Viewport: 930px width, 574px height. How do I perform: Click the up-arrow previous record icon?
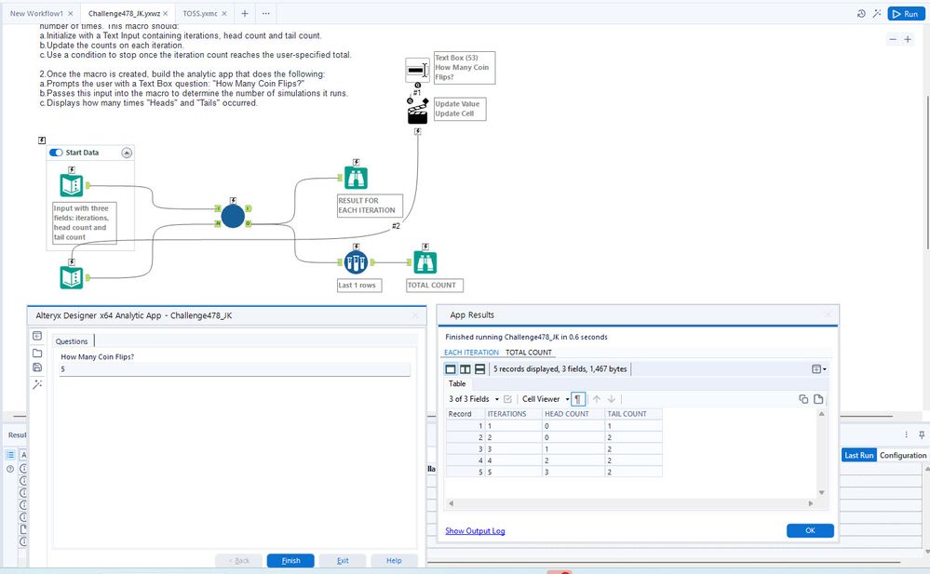click(x=597, y=399)
